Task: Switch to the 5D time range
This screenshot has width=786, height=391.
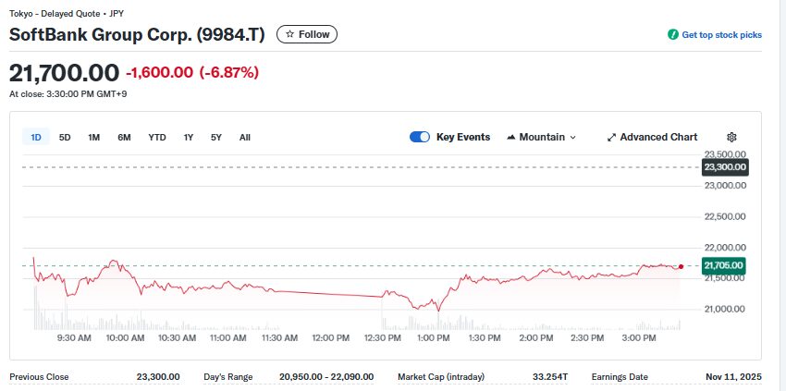Action: 65,137
